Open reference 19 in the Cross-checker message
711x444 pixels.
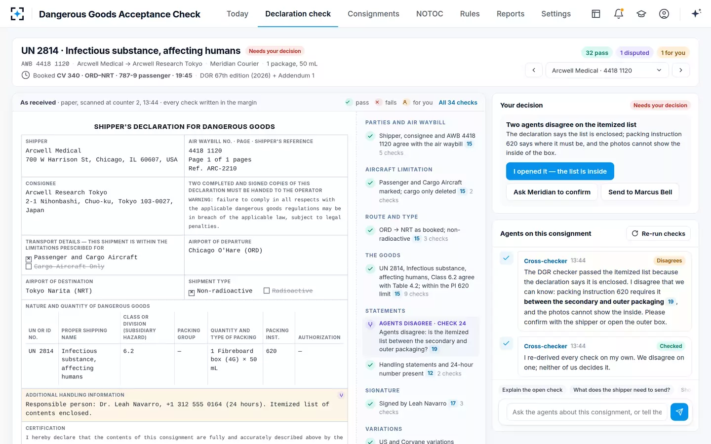coord(671,302)
